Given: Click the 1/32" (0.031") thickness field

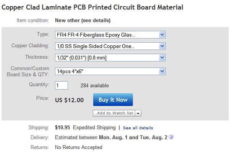Looking at the screenshot, I should click(110, 58).
